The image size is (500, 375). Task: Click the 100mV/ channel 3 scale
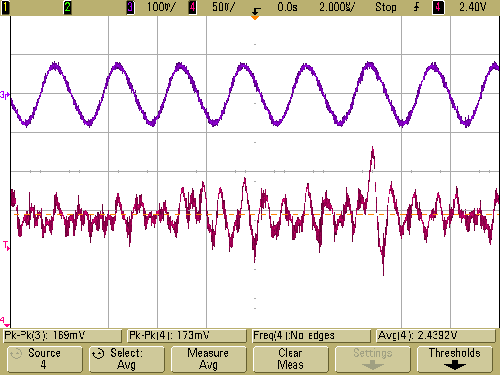[161, 7]
